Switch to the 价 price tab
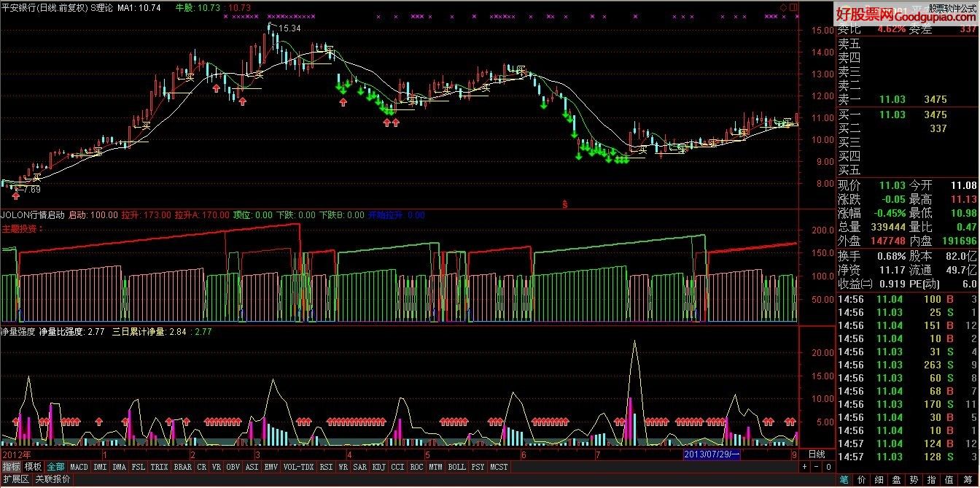This screenshot has width=980, height=488. (861, 480)
